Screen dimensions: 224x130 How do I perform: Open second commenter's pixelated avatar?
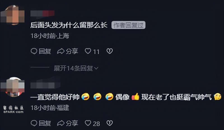(x=13, y=87)
